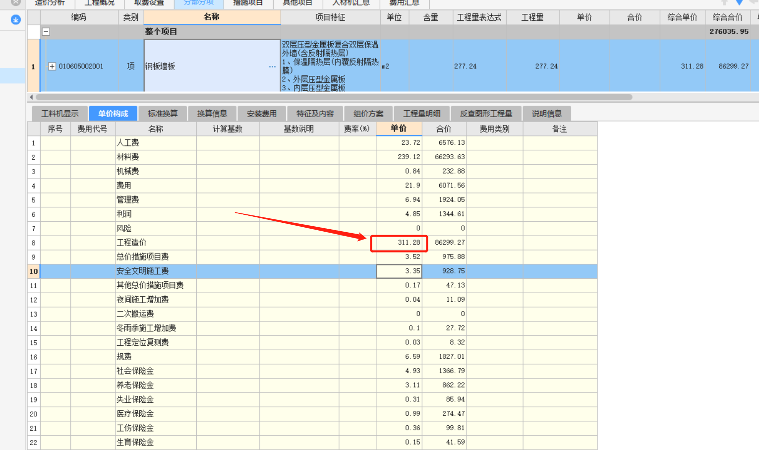Select the code cell 010605002001
The height and width of the screenshot is (450, 759).
(x=81, y=66)
